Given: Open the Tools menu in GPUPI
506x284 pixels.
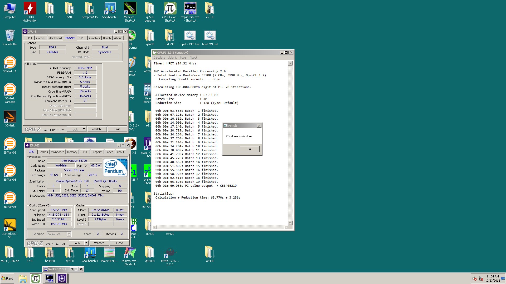Looking at the screenshot, I should coord(183,58).
